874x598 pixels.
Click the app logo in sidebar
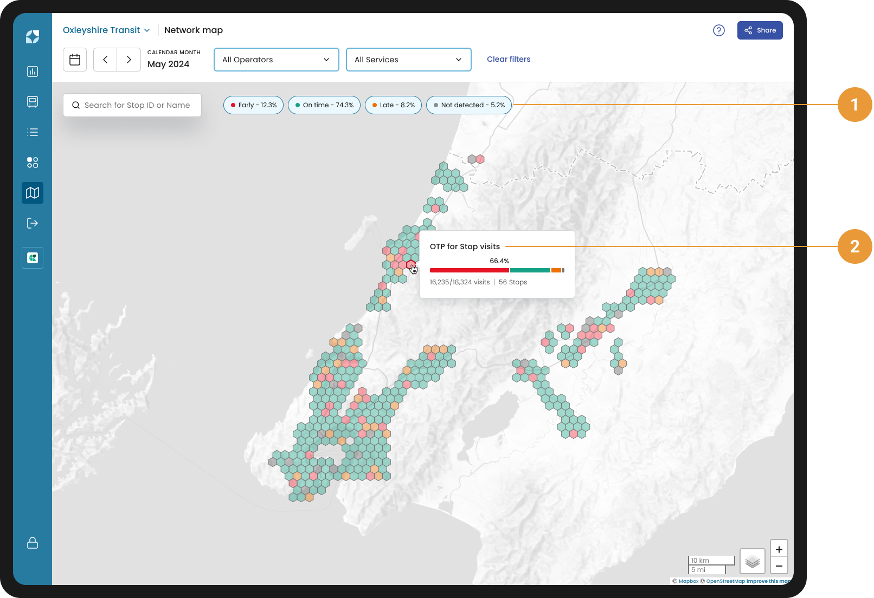(33, 37)
